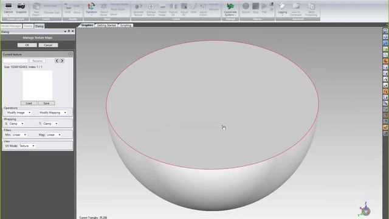Open the Modify Mapping dropdown

tap(53, 113)
